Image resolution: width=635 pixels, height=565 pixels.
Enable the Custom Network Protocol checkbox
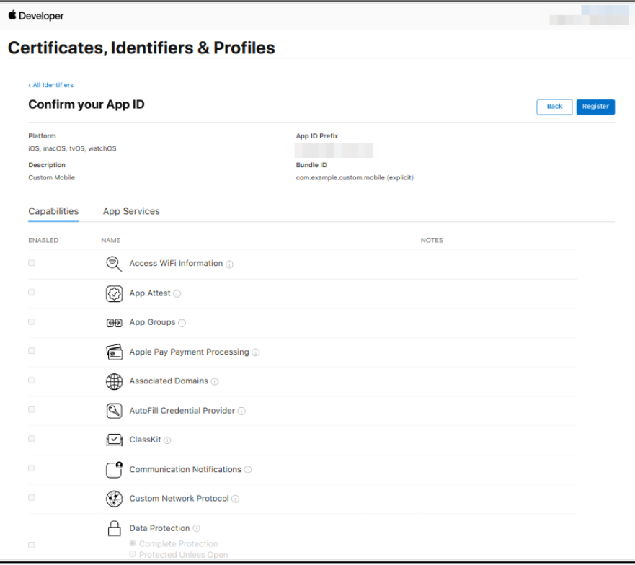point(32,497)
